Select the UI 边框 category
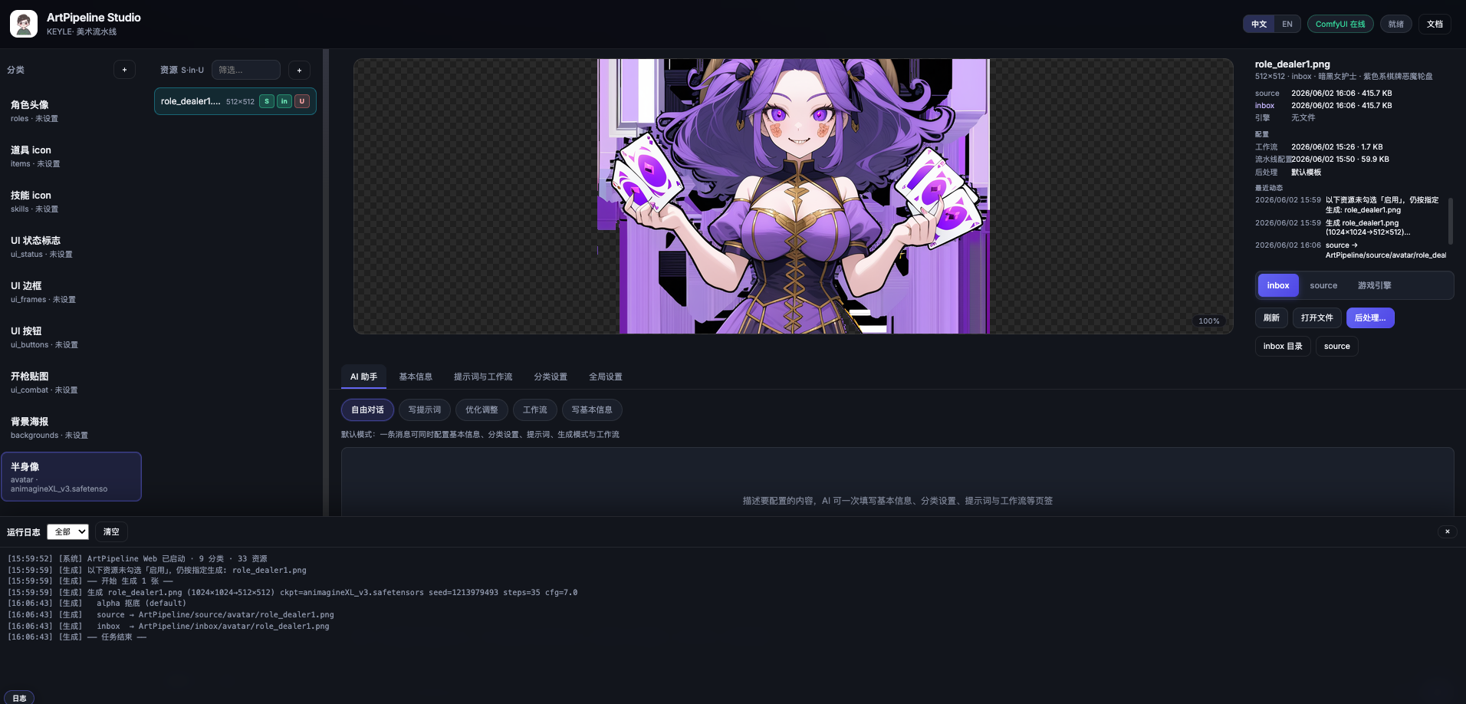The image size is (1466, 704). click(71, 292)
